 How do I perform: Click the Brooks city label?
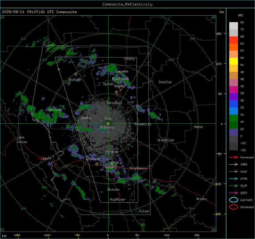[x=201, y=199]
